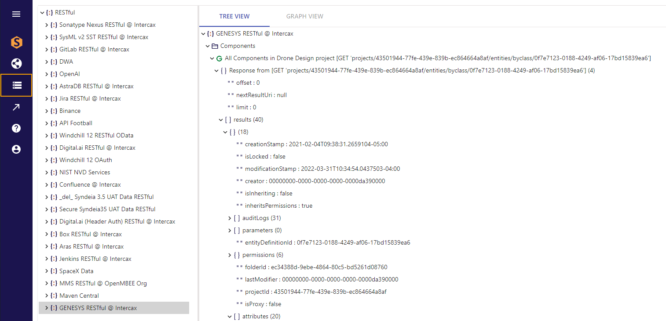Open the hamburger menu icon
Image resolution: width=666 pixels, height=321 pixels.
pos(16,14)
